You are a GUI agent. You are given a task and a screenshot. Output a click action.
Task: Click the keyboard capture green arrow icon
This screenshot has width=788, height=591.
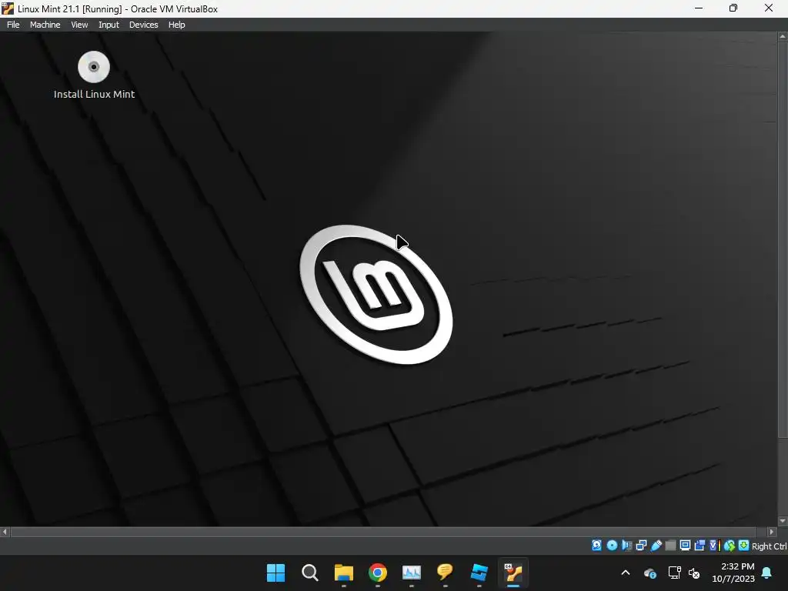coord(744,546)
